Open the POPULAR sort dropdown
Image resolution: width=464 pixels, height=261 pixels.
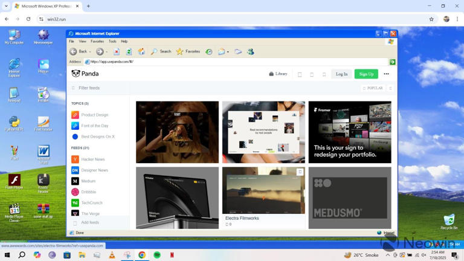[x=373, y=88]
